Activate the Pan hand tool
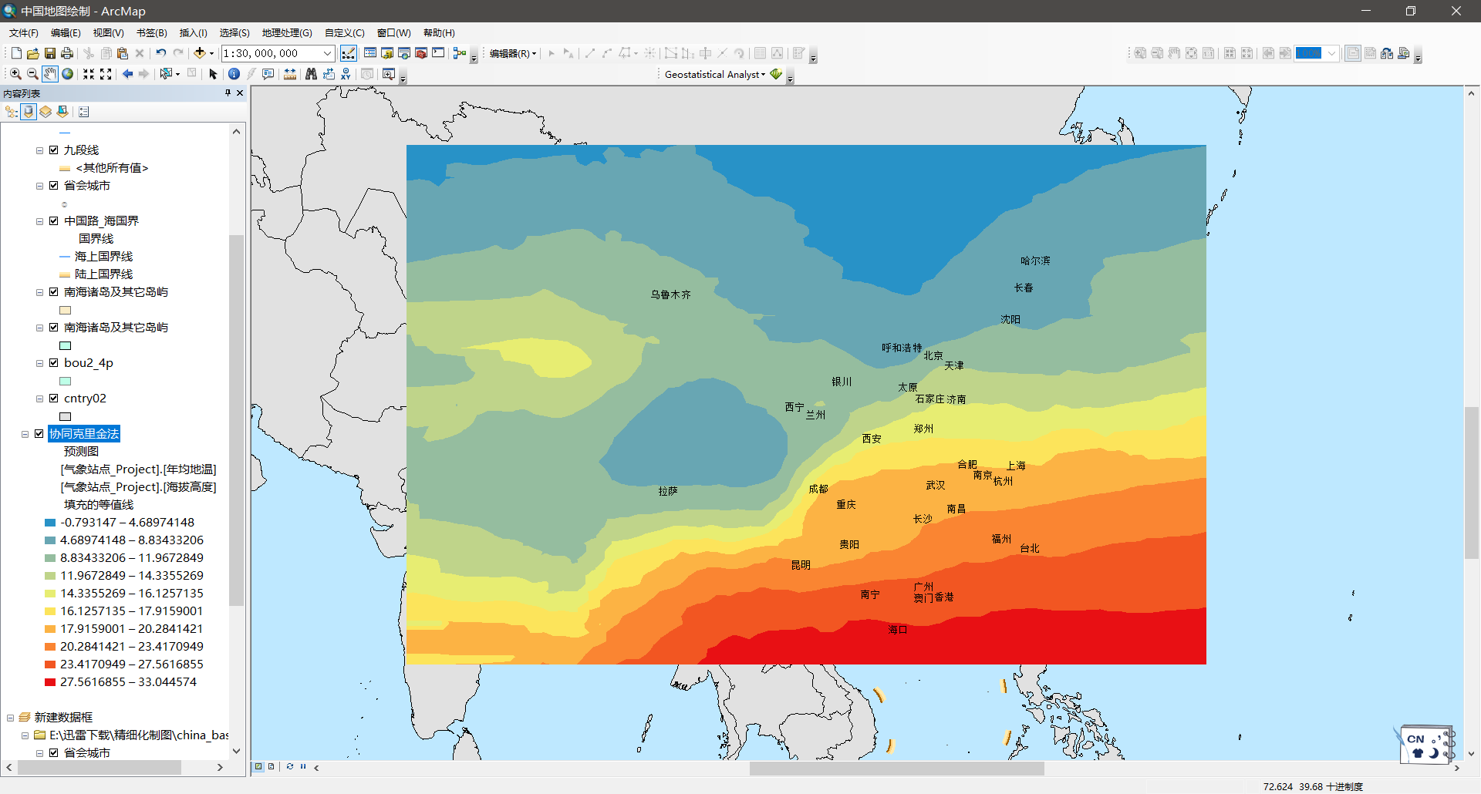1481x794 pixels. [x=49, y=74]
